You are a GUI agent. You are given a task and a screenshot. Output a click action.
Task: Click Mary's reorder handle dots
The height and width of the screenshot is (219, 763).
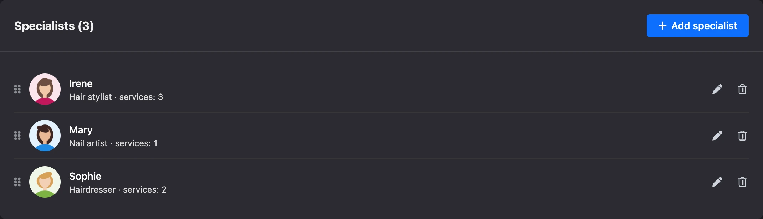click(x=17, y=136)
